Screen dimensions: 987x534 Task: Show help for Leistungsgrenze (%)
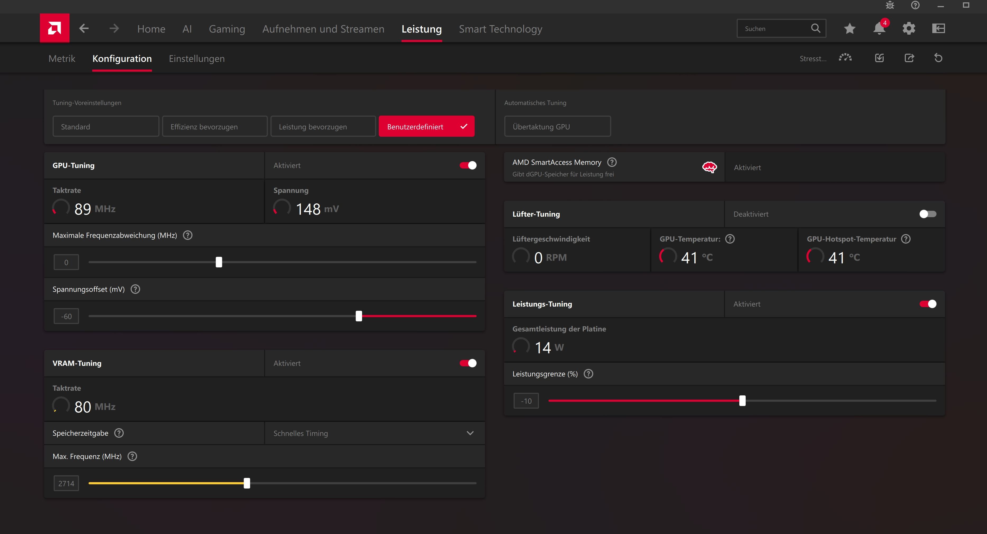(588, 374)
